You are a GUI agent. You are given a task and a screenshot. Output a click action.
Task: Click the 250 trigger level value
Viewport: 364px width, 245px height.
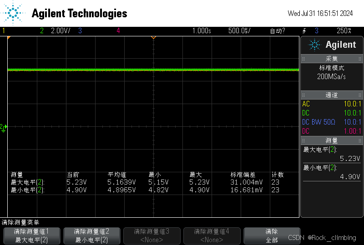point(344,30)
